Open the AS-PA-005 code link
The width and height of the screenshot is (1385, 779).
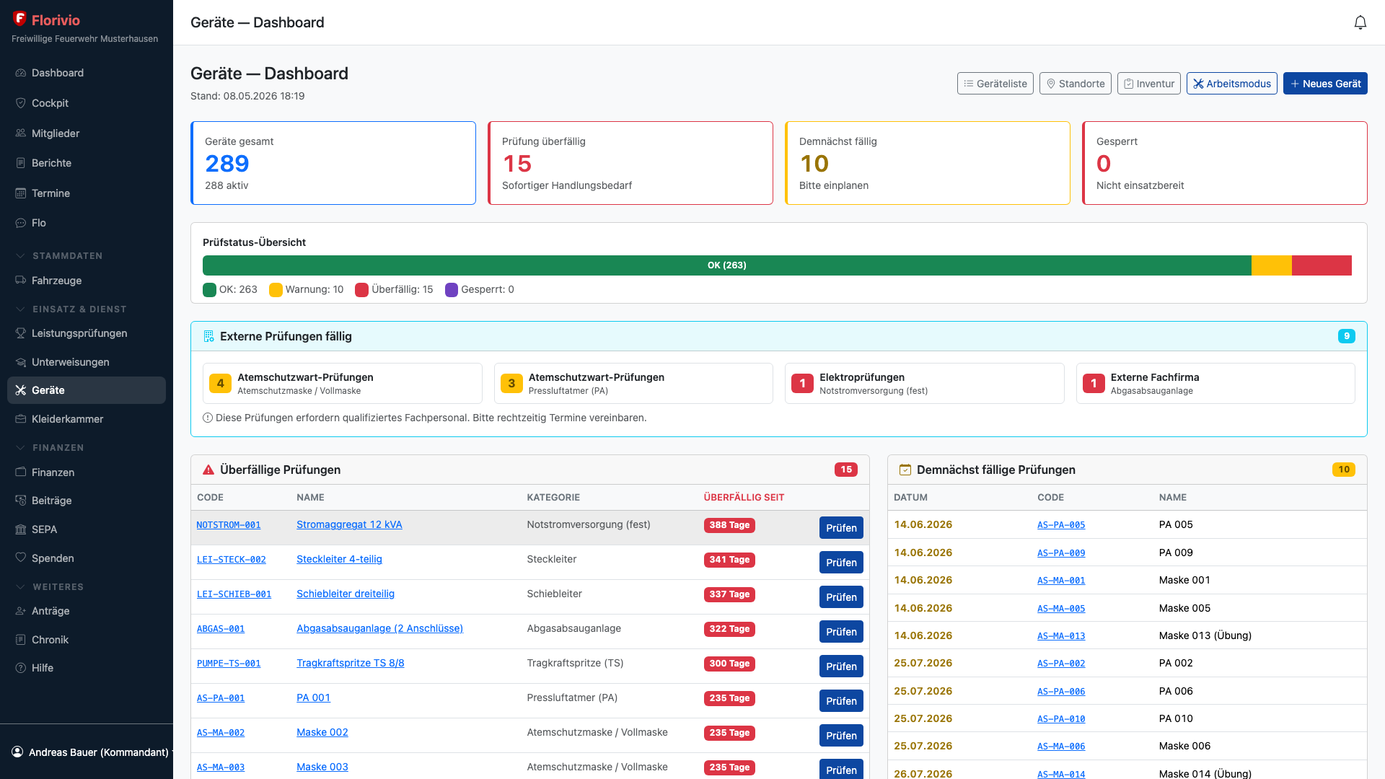[1061, 525]
